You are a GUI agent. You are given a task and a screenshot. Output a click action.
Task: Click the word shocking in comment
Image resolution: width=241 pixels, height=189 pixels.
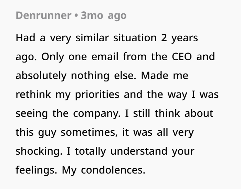[39, 152]
